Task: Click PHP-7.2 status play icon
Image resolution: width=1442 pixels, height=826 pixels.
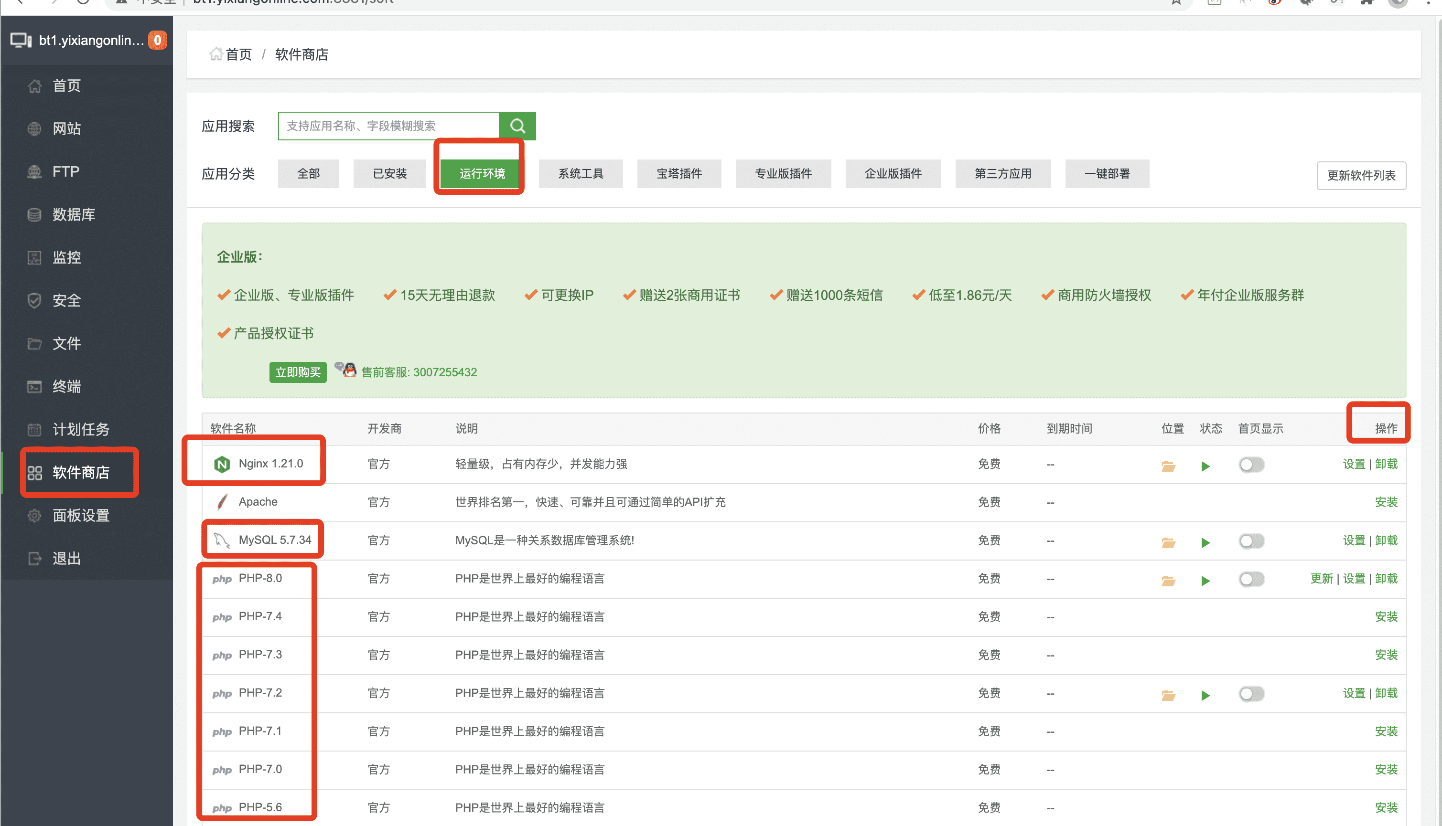Action: 1206,696
